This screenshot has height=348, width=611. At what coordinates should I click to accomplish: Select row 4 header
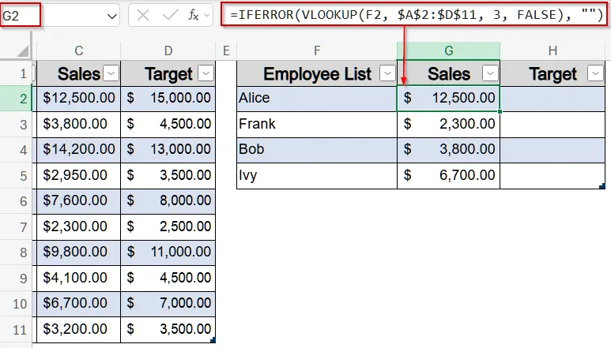click(x=16, y=150)
